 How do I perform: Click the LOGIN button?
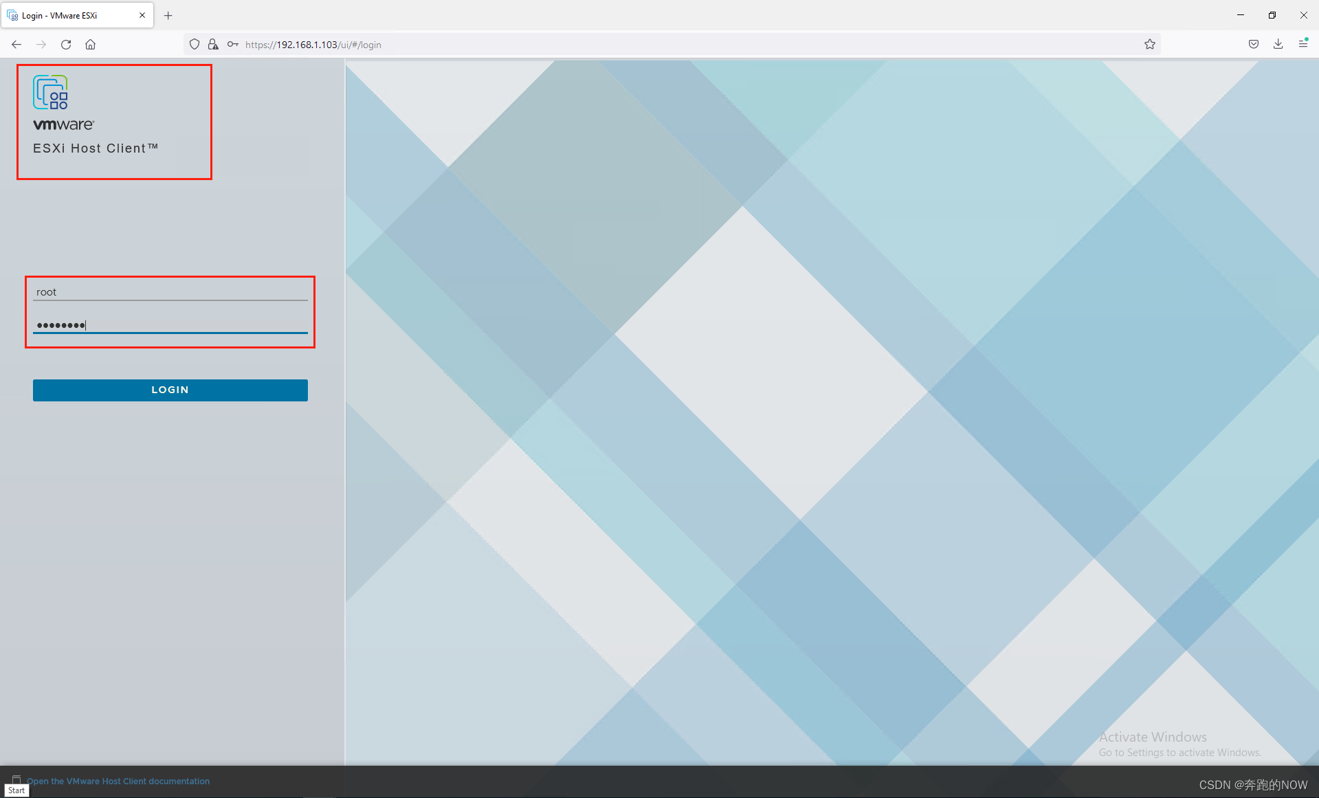pyautogui.click(x=170, y=390)
